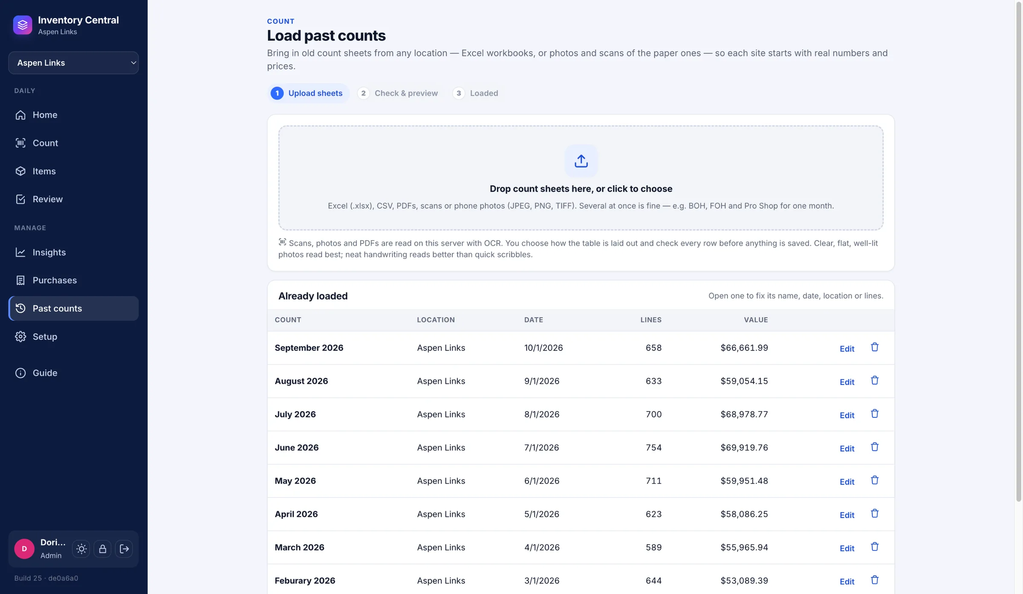The image size is (1023, 594).
Task: Click Drop count sheets here area
Action: point(581,178)
